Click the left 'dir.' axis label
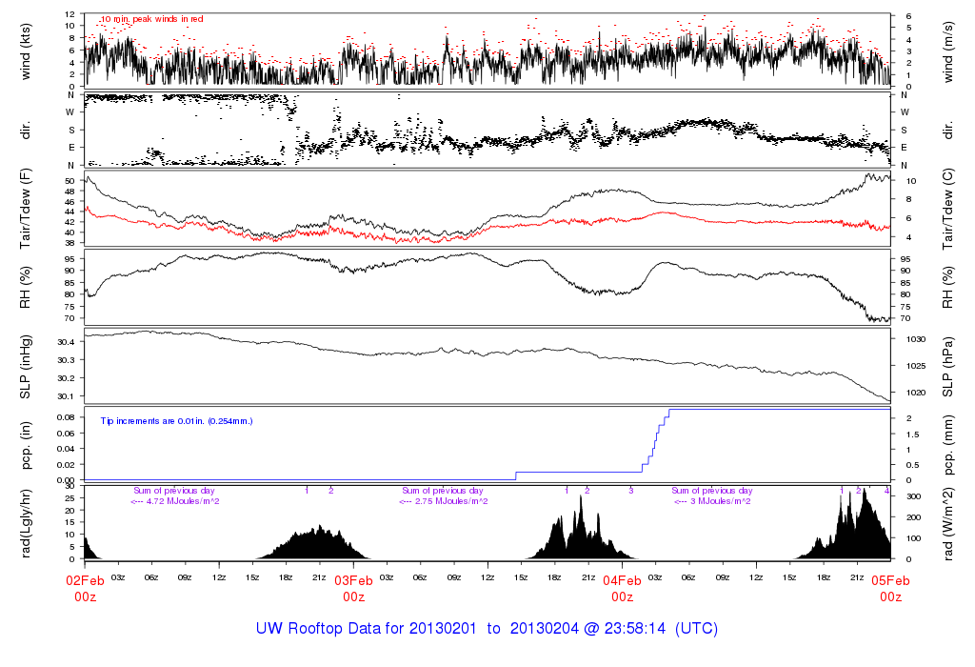The width and height of the screenshot is (975, 667). click(26, 131)
